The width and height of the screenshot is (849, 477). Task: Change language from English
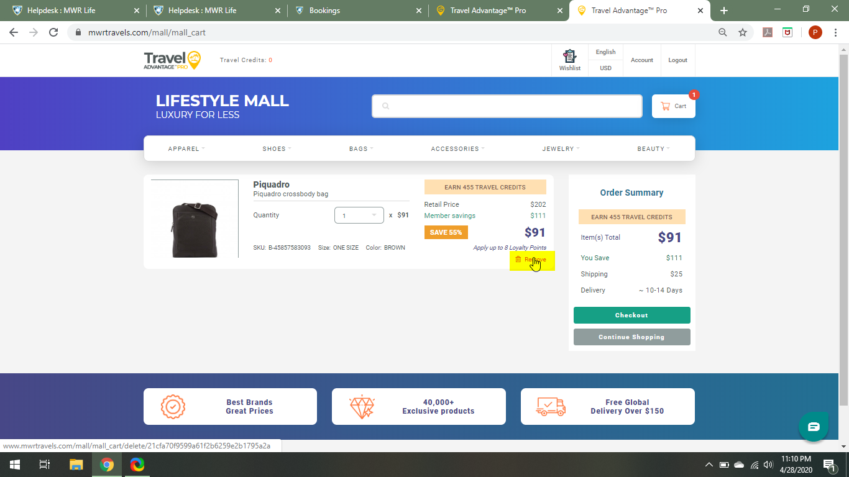(x=605, y=52)
